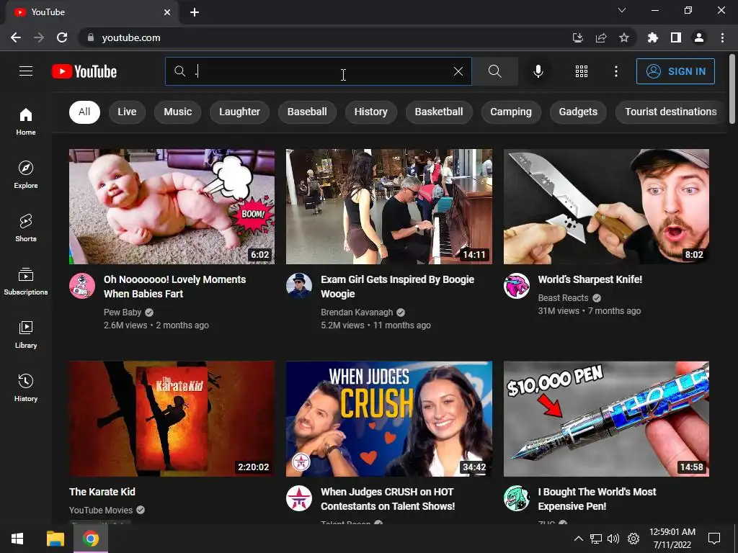Open Brendan Kavanagh channel name

tap(357, 313)
